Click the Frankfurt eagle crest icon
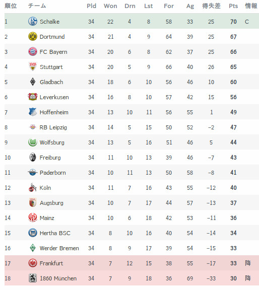The height and width of the screenshot is (290, 259). 33,263
